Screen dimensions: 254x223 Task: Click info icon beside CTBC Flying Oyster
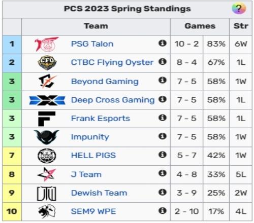pyautogui.click(x=163, y=62)
